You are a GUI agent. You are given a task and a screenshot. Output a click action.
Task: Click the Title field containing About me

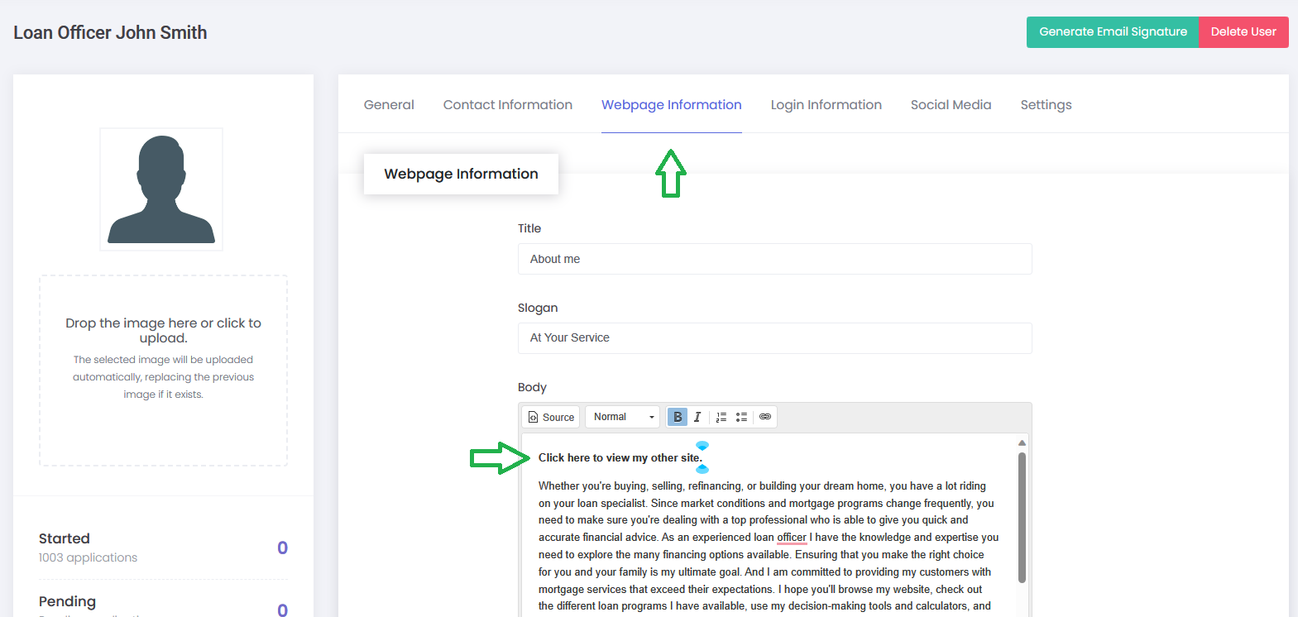coord(774,259)
